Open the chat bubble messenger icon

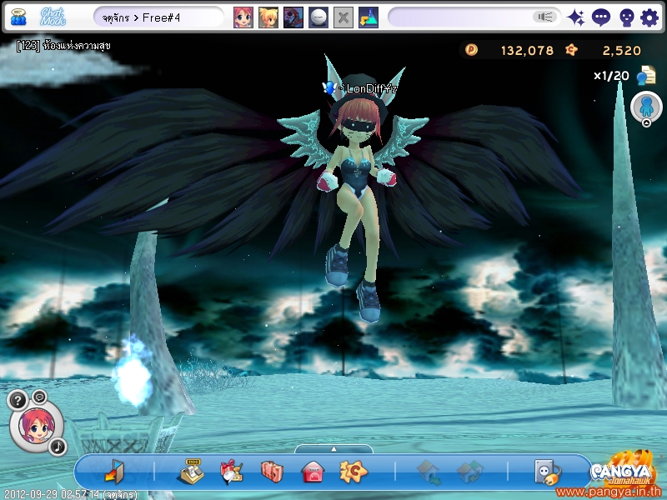coord(601,17)
